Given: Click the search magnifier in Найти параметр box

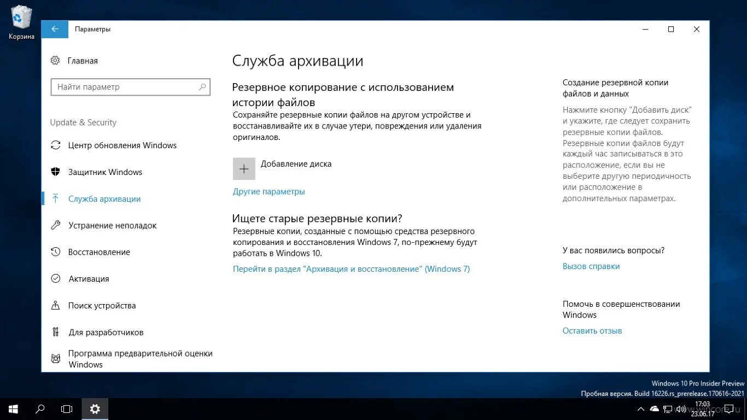Looking at the screenshot, I should click(x=202, y=86).
